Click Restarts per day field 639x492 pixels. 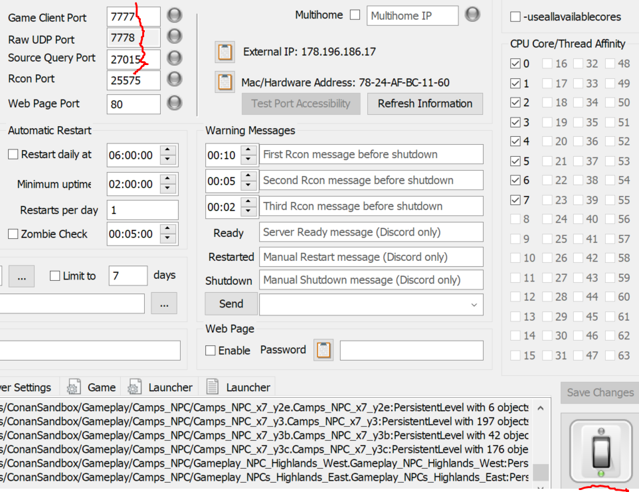pyautogui.click(x=143, y=210)
